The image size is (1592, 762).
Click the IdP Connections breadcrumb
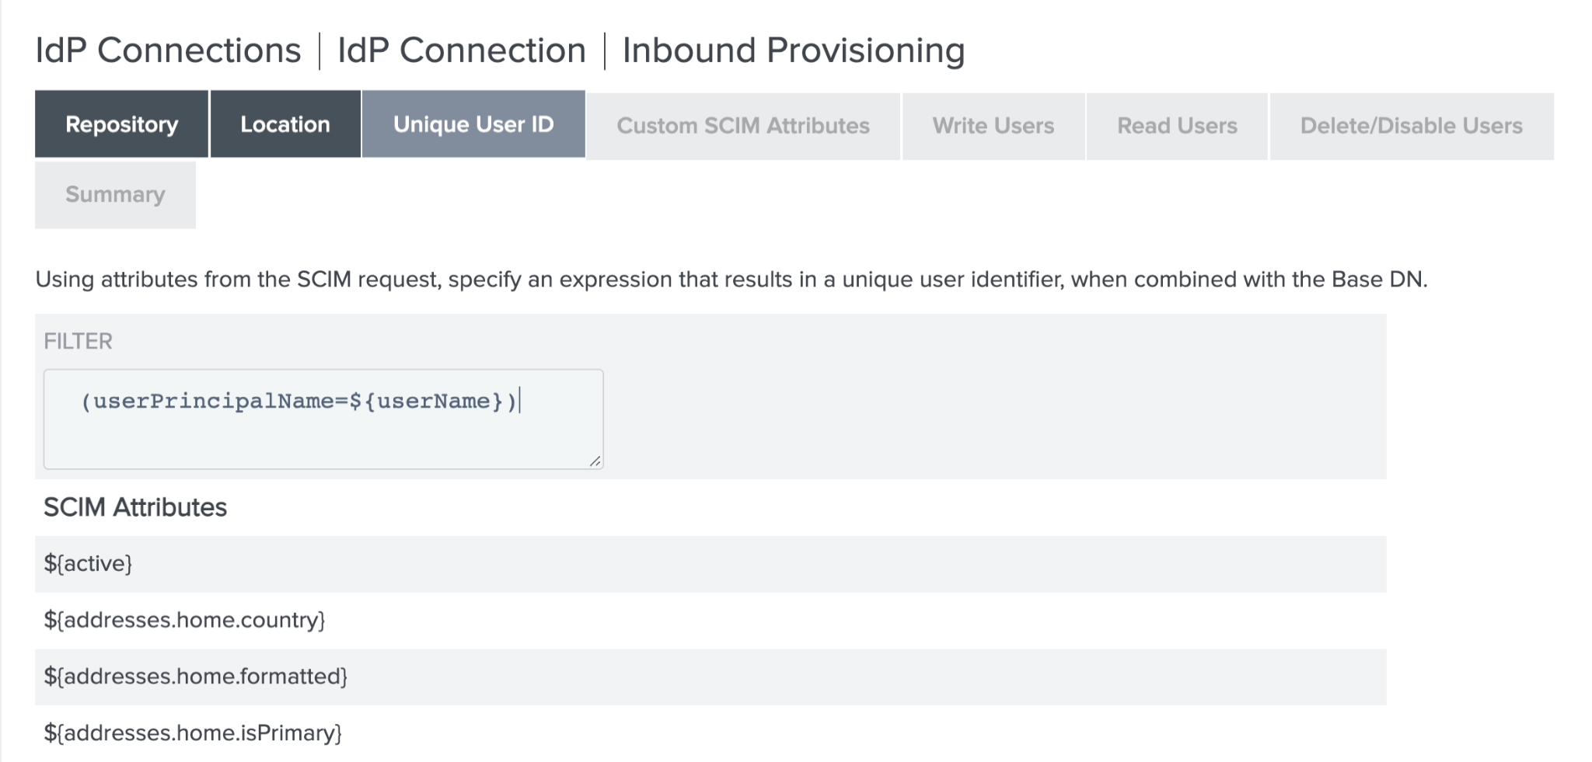168,50
